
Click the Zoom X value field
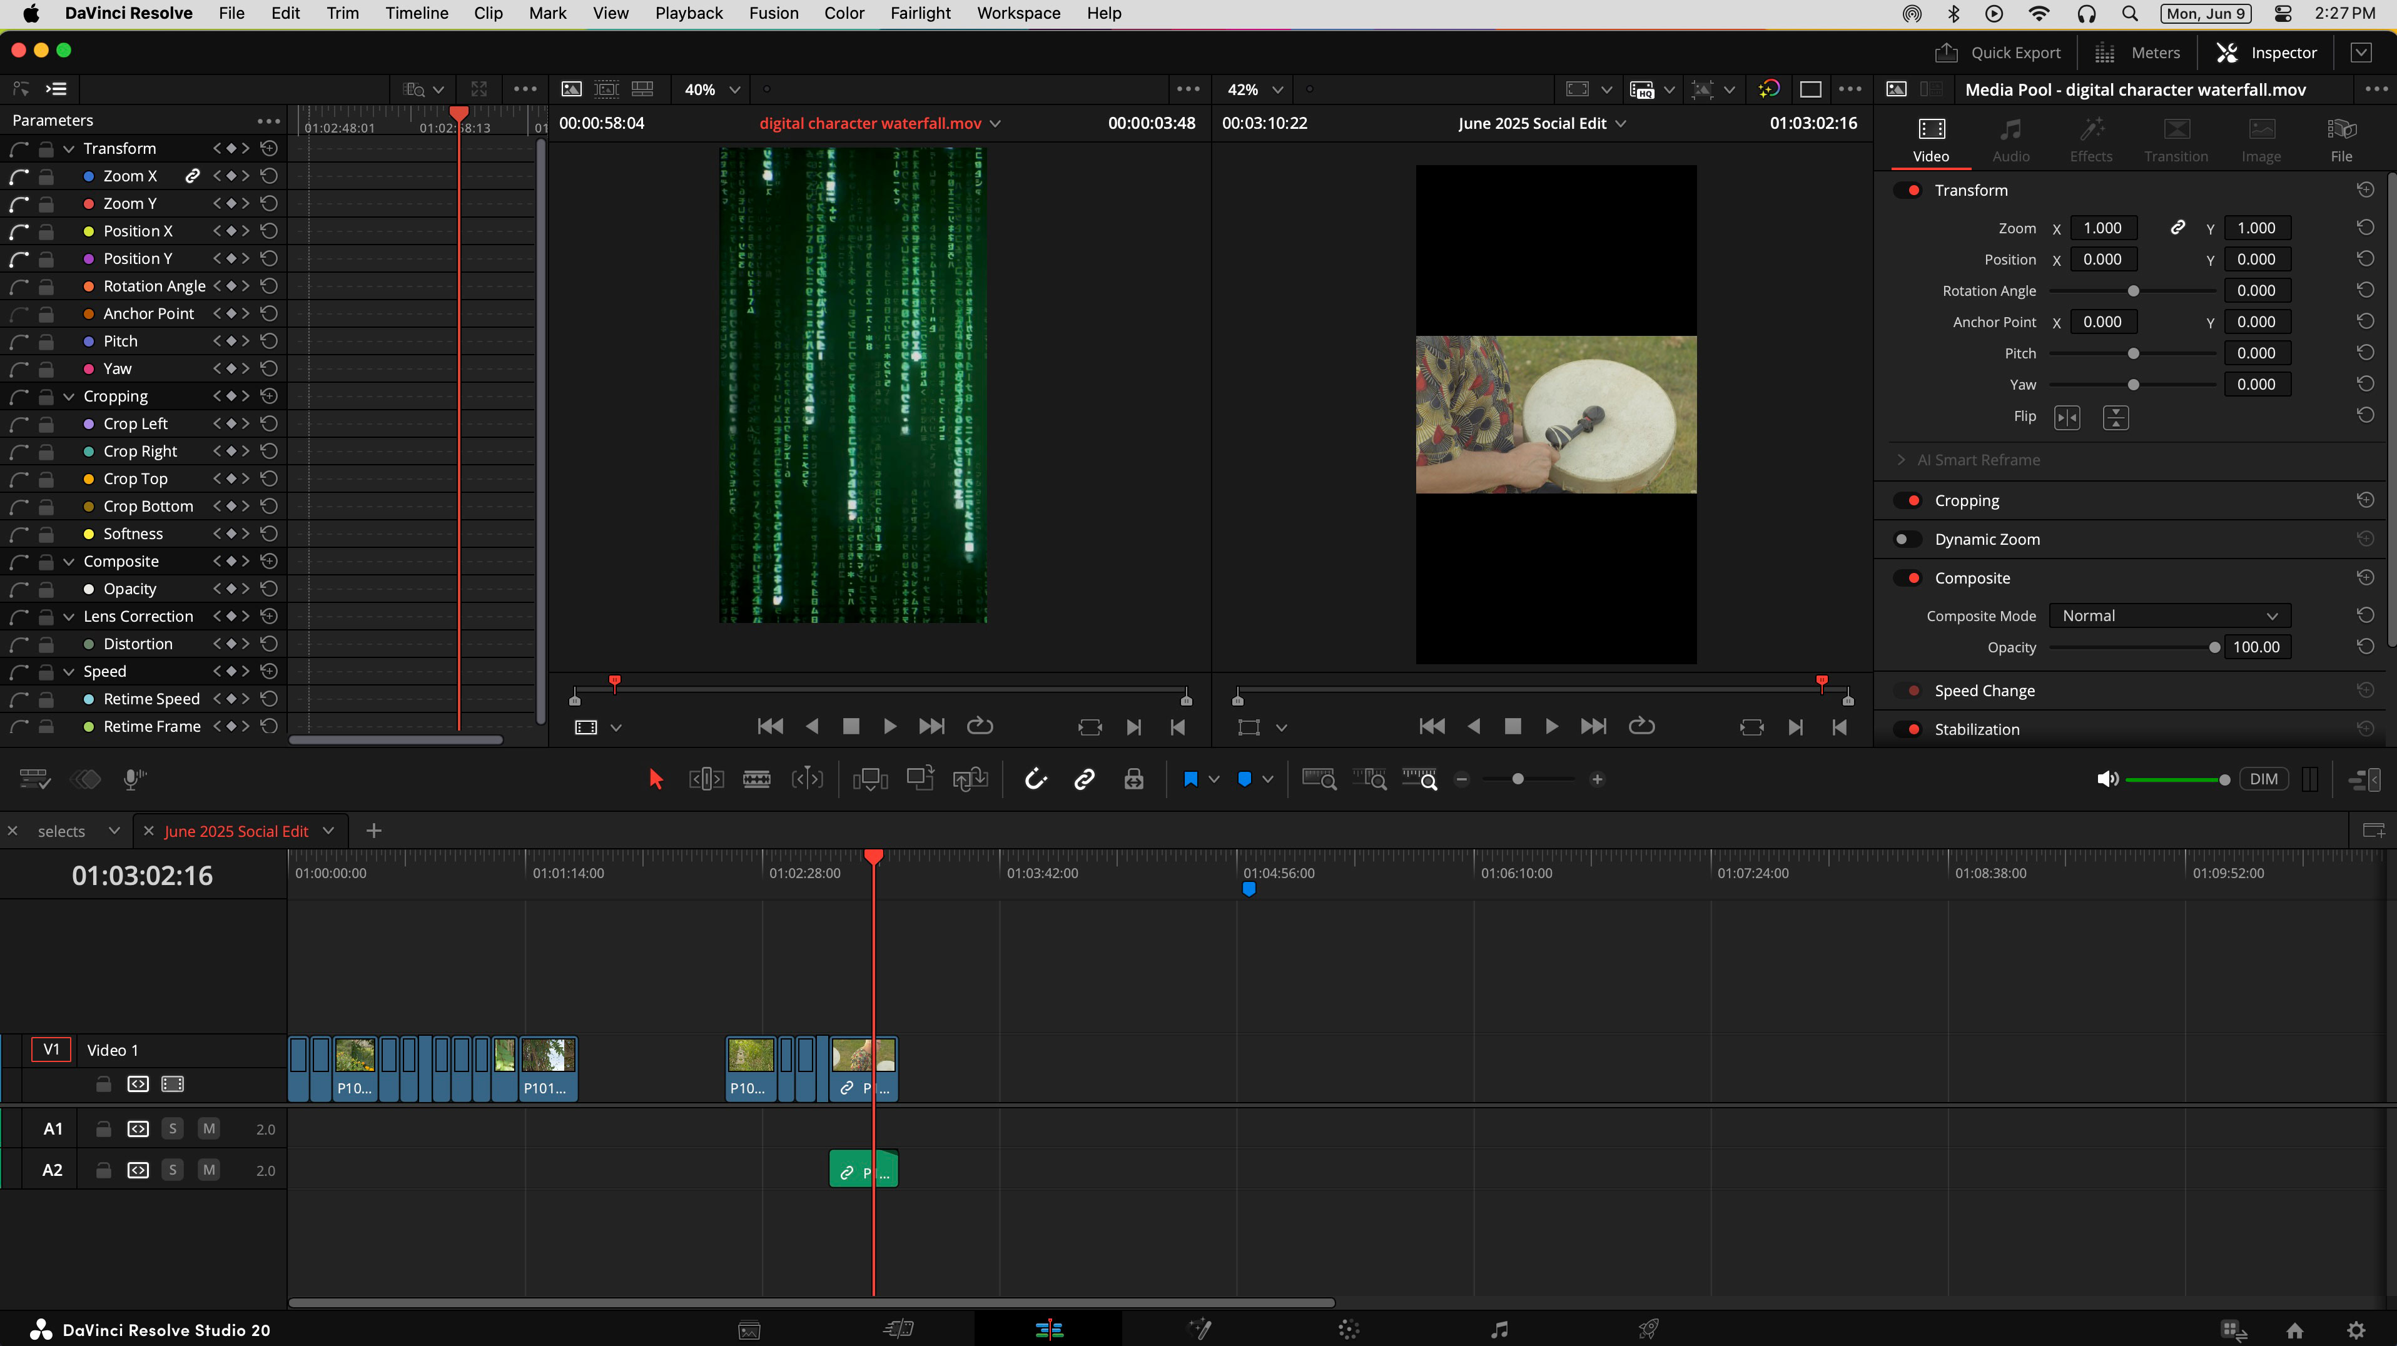click(x=2103, y=228)
